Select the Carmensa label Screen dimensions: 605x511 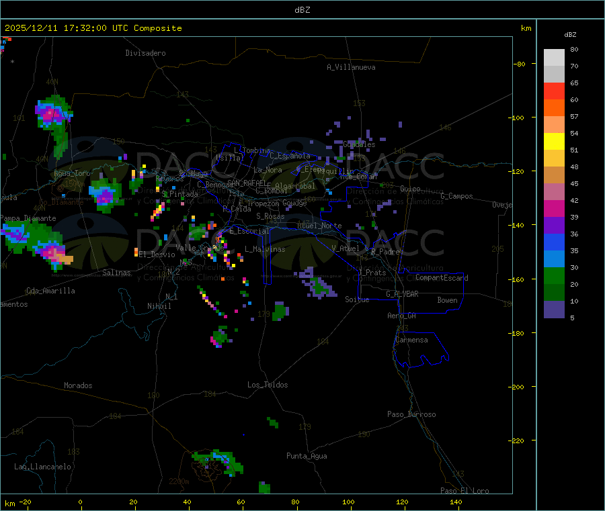411,340
